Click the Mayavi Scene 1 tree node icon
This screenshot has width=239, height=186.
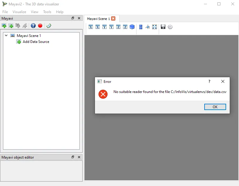coord(13,35)
